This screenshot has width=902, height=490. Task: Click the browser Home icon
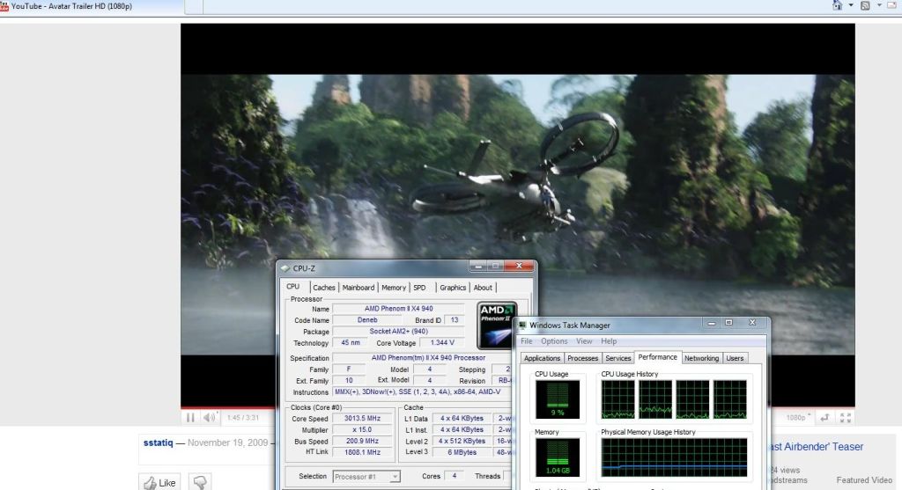[x=837, y=6]
